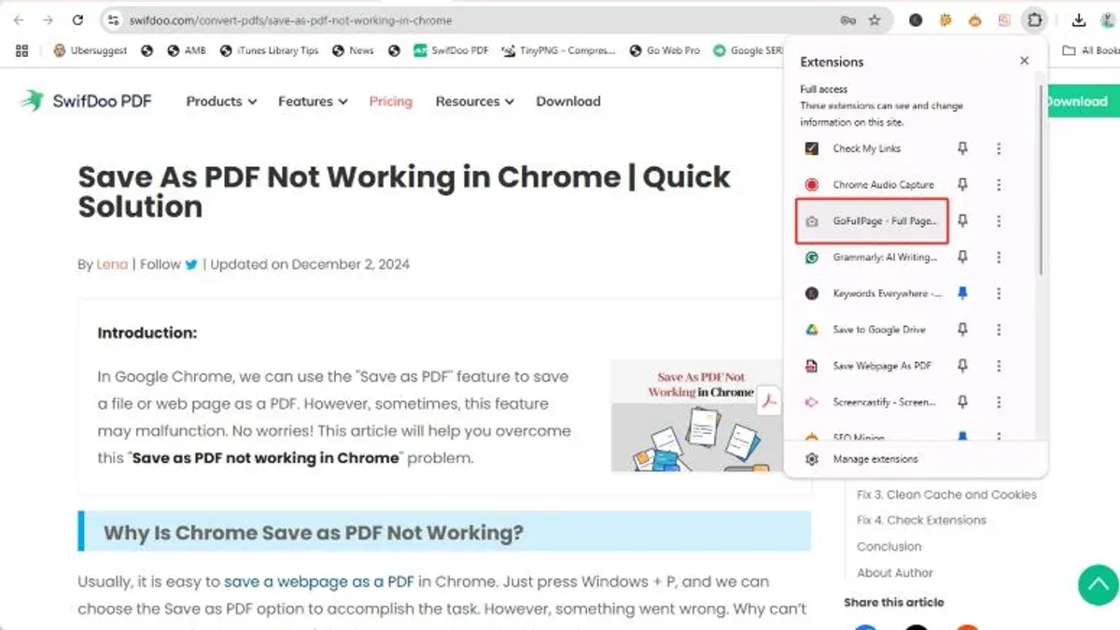Pin the Save Webpage As PDF extension
Viewport: 1120px width, 630px height.
(963, 366)
